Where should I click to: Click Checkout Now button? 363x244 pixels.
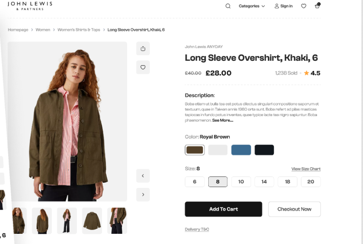coord(294,209)
